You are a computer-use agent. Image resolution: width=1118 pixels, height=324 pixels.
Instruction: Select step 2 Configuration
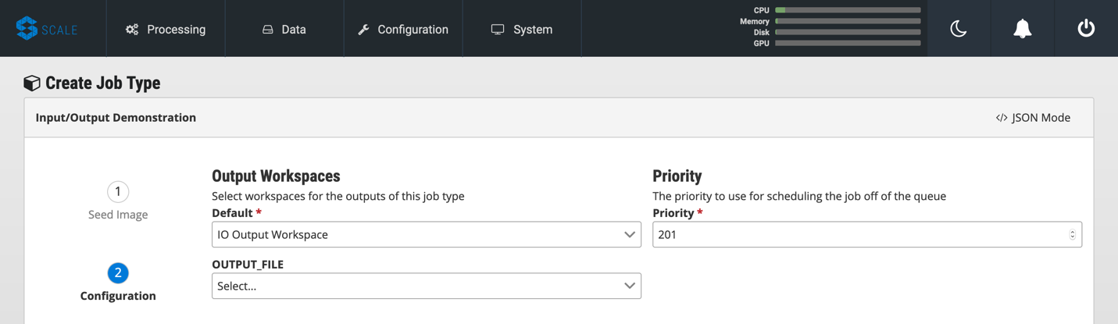coord(118,273)
